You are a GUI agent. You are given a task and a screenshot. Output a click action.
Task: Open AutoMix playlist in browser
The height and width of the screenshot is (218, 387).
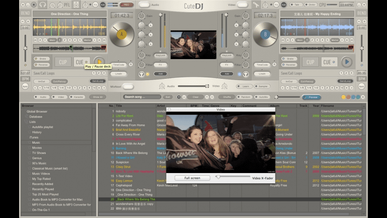tap(42, 127)
